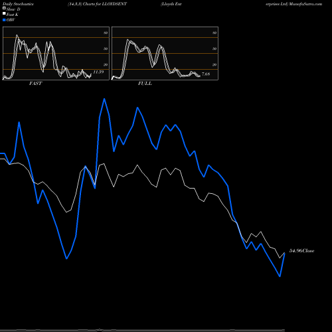Click the blue OBV legend swatch
Image resolution: width=332 pixels, height=332 pixels.
click(4, 20)
